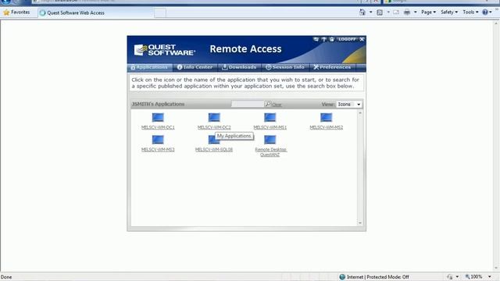This screenshot has height=281, width=500.
Task: Expand the Home button dropdown arrow
Action: 370,12
